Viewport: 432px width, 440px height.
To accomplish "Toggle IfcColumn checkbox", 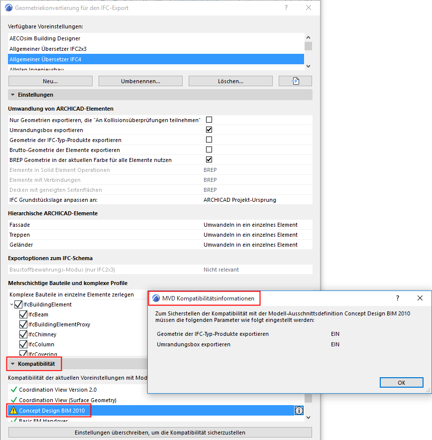I will coord(23,344).
